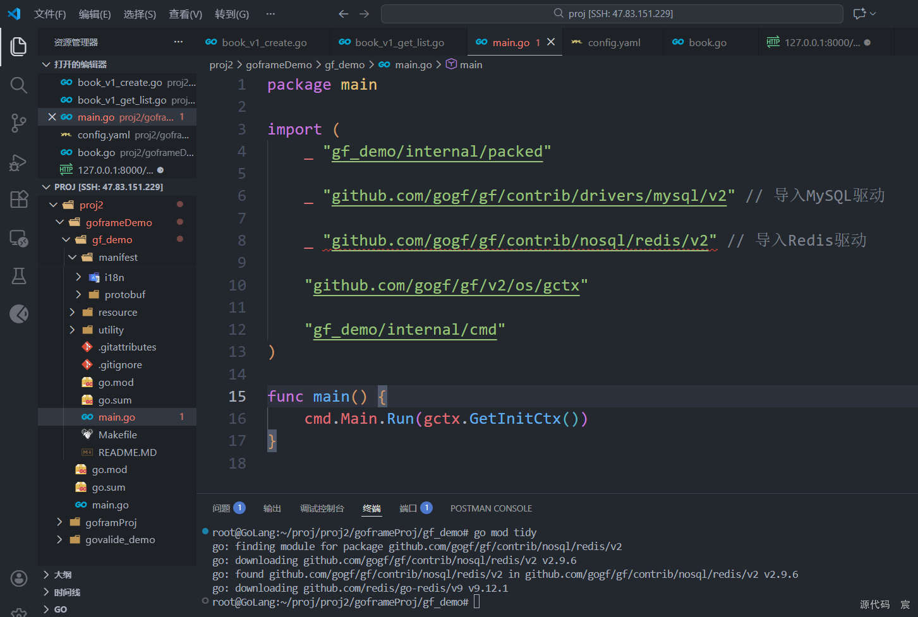This screenshot has height=617, width=918.
Task: Collapse the 打开的编辑器 section
Action: pyautogui.click(x=45, y=64)
